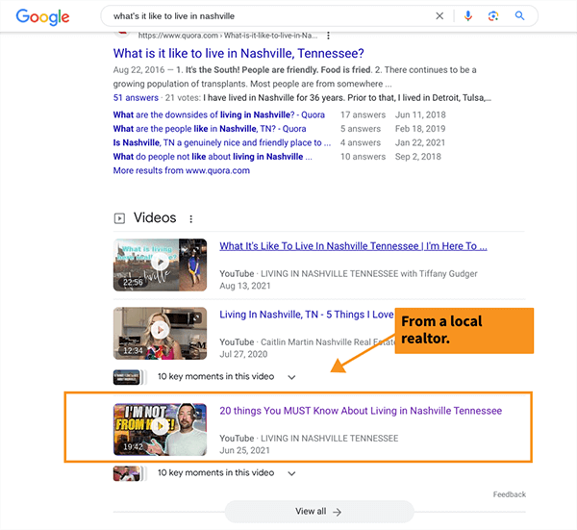The image size is (577, 530).
Task: Open 'What It's Like To Live In Nashville Tennessee' video link
Action: tap(353, 246)
